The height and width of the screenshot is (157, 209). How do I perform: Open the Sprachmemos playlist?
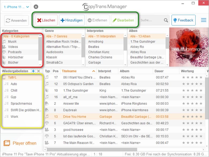point(22,104)
